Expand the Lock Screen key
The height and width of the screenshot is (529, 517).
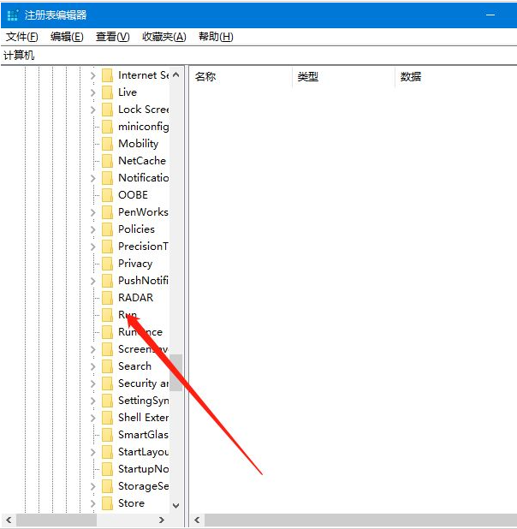93,110
